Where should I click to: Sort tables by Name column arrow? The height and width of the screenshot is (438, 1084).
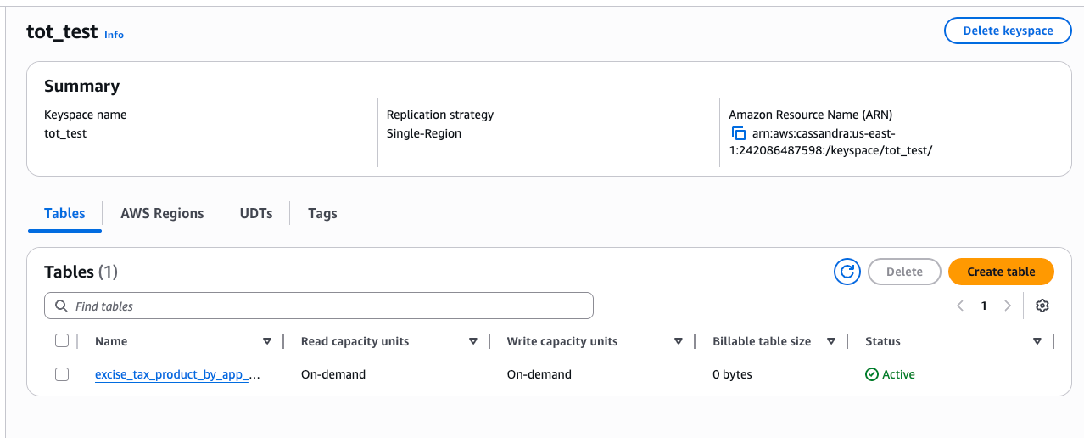[x=267, y=341]
